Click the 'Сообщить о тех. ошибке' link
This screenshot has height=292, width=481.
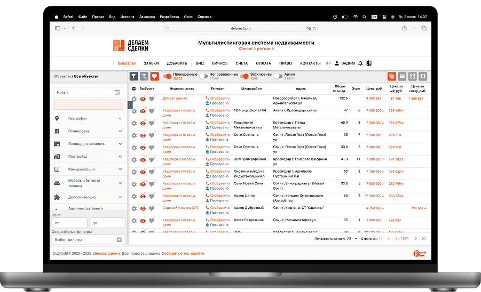tap(183, 253)
